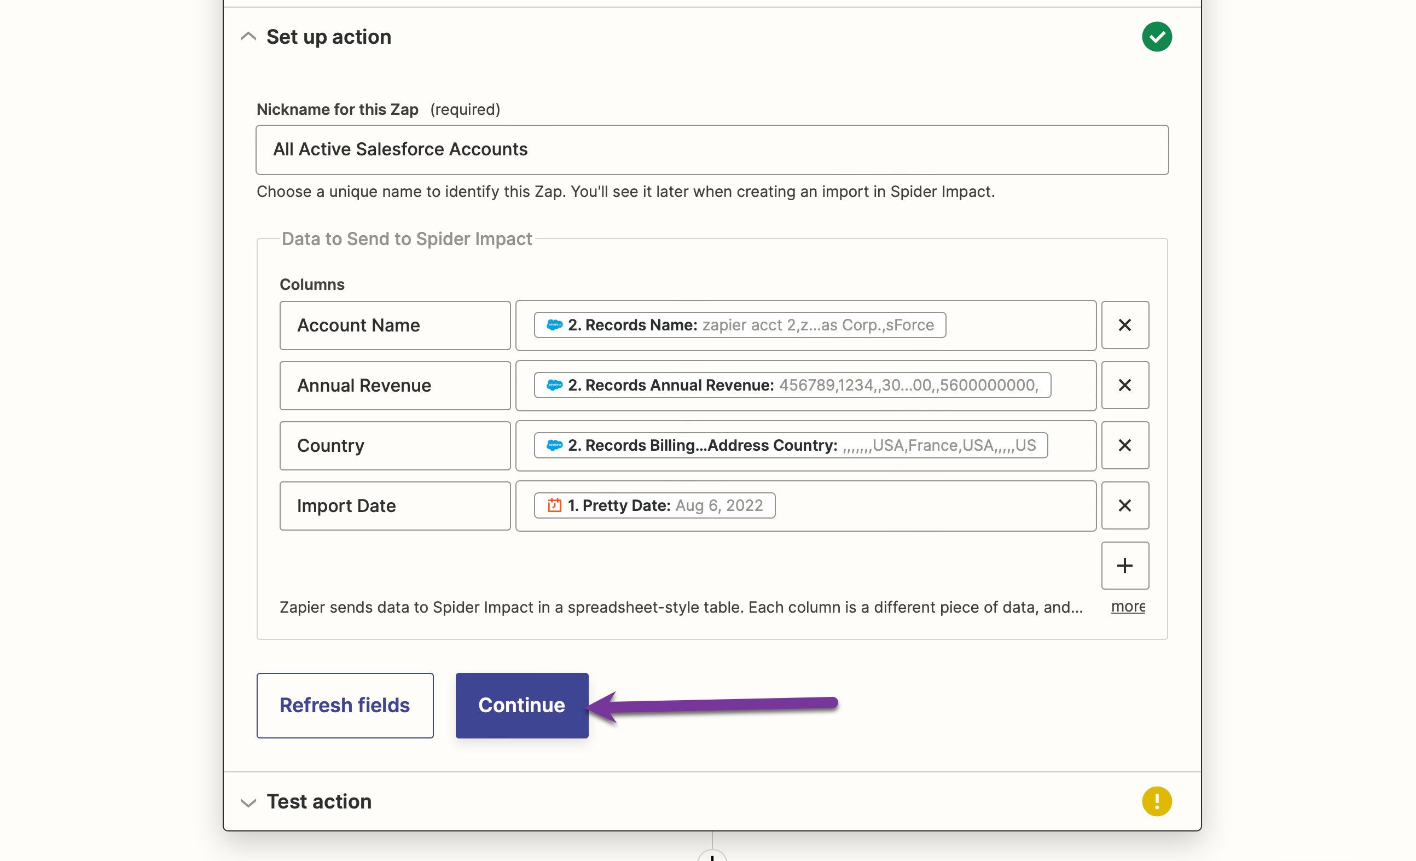Click the green checkmark status icon
The image size is (1416, 861).
1156,37
